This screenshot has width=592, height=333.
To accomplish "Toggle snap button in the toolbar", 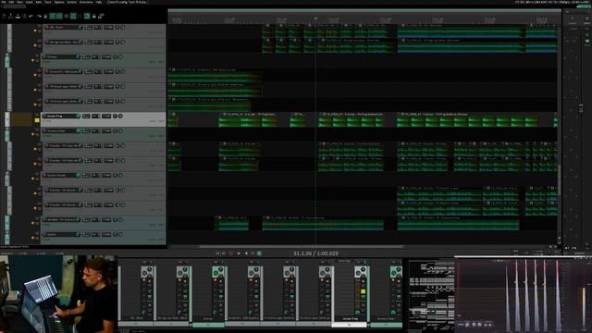I will click(x=87, y=17).
